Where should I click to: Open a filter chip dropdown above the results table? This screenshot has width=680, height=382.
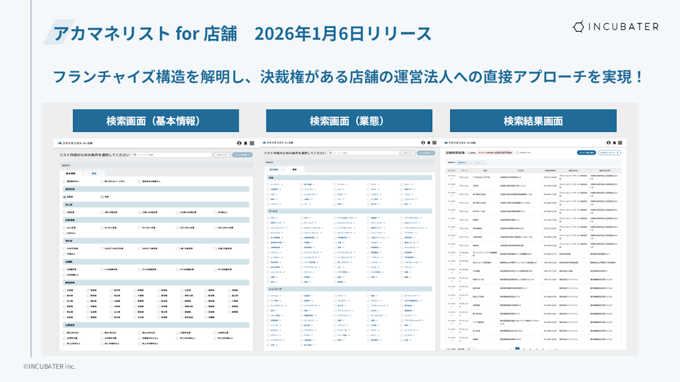coord(463,162)
